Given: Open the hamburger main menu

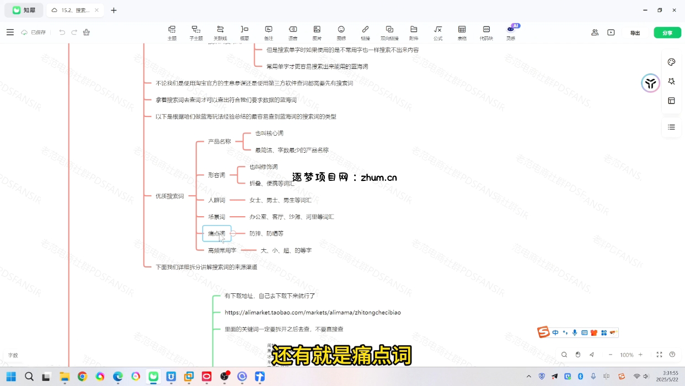Looking at the screenshot, I should (x=10, y=33).
